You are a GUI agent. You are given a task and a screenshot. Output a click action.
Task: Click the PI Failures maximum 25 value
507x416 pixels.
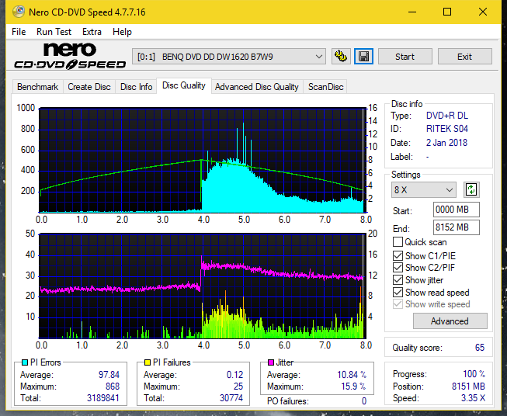[x=238, y=387]
